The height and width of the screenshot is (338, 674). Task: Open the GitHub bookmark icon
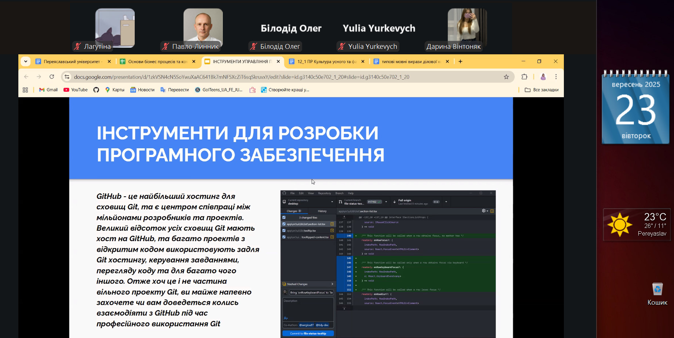(x=96, y=90)
